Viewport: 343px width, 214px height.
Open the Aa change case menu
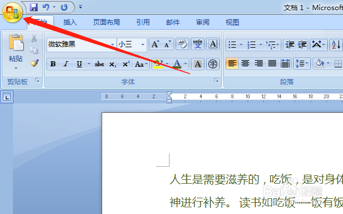[x=141, y=64]
